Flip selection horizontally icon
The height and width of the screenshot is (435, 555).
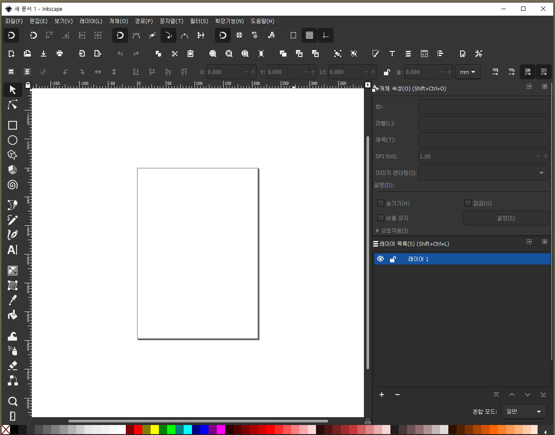(x=98, y=72)
